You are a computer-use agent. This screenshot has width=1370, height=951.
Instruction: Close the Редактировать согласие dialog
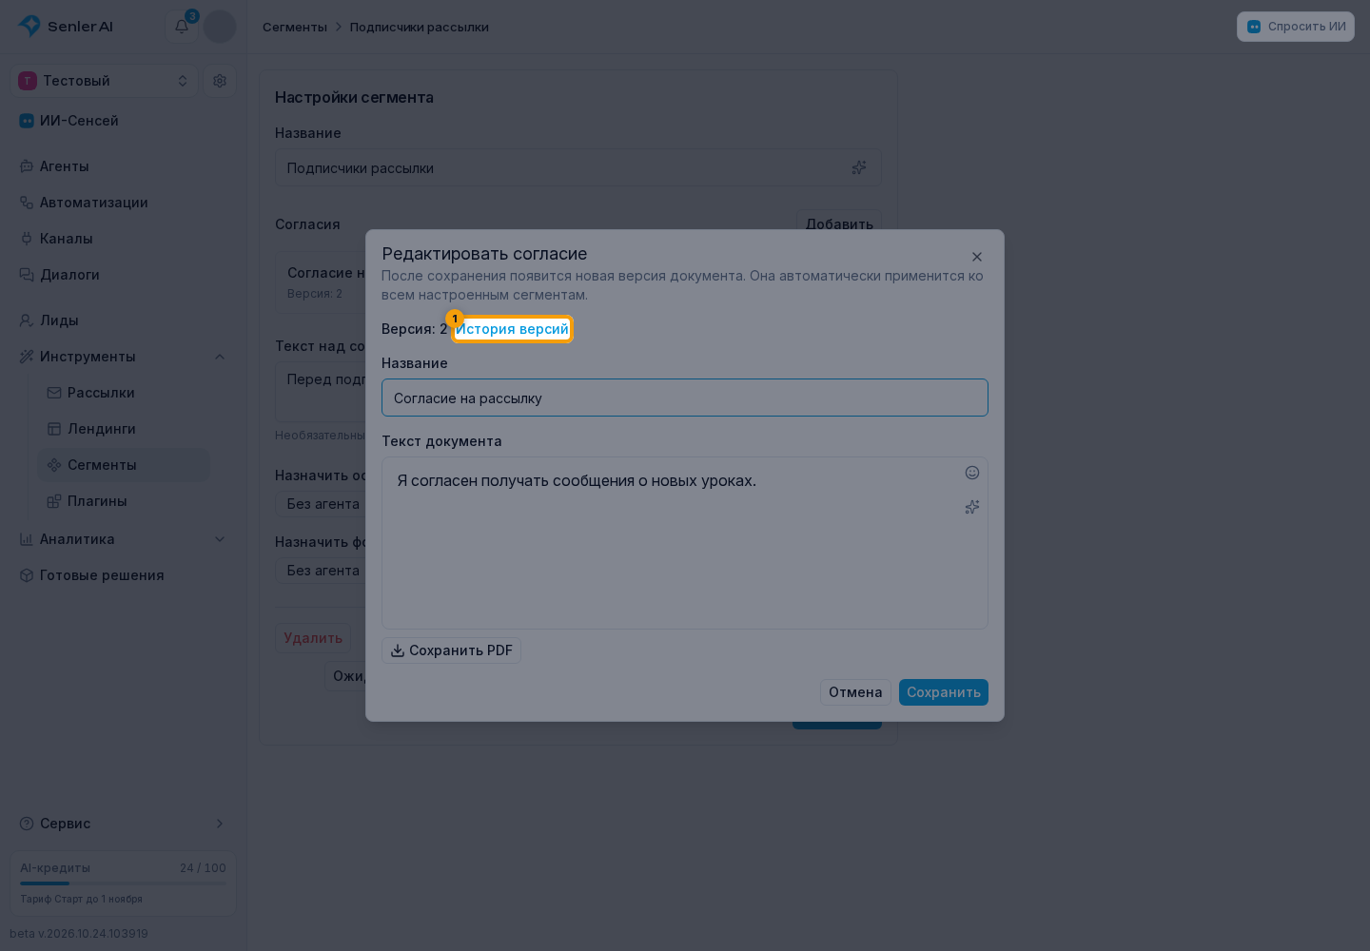click(x=977, y=257)
